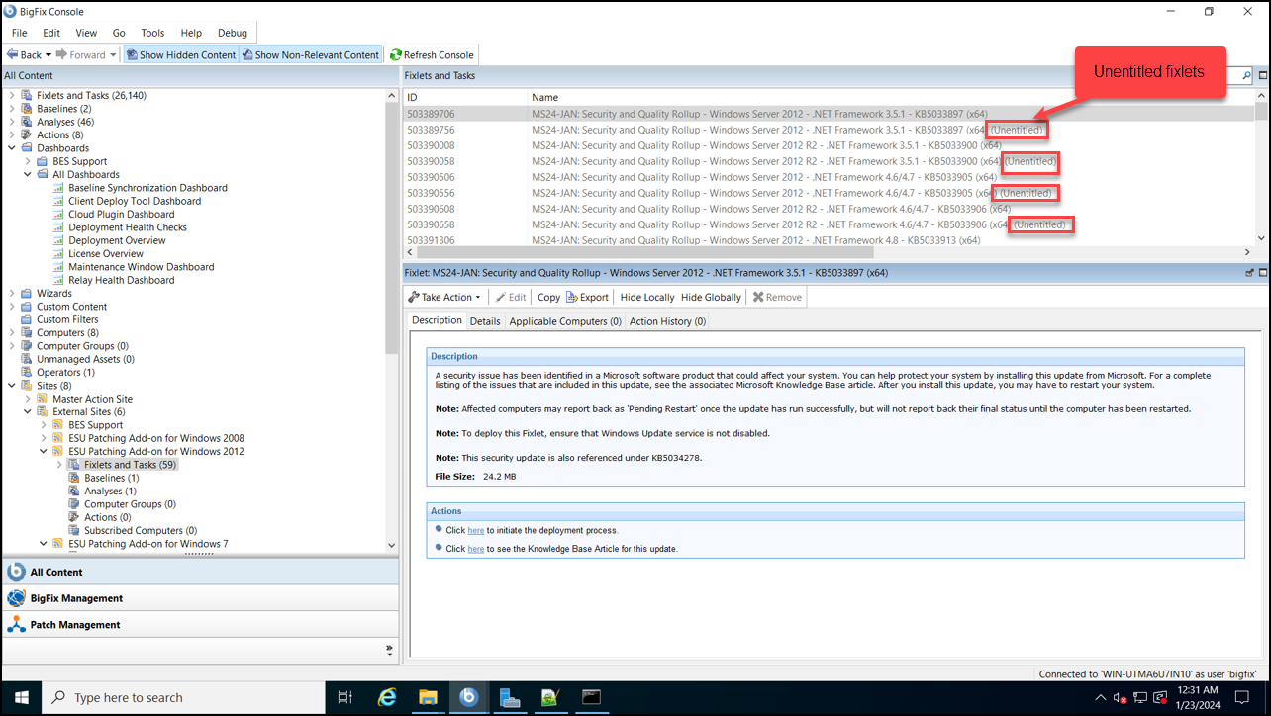Click 'here' to initiate the deployment process
The image size is (1271, 716).
coord(476,531)
